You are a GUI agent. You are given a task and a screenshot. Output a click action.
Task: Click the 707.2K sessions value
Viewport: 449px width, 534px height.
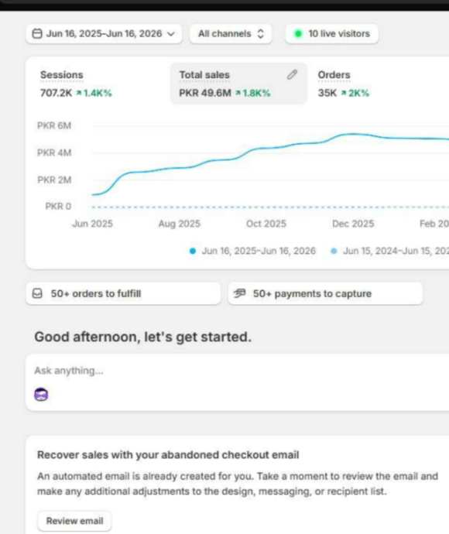tap(57, 93)
